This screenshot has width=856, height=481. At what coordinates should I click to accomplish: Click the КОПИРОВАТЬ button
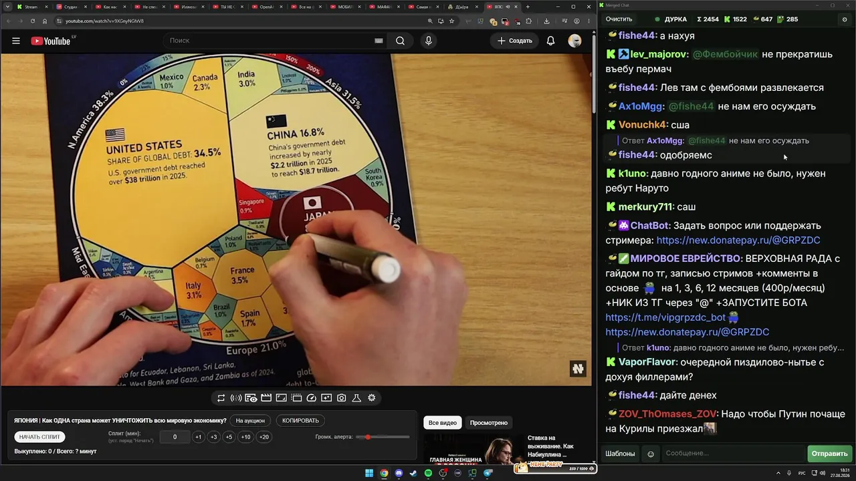click(301, 421)
